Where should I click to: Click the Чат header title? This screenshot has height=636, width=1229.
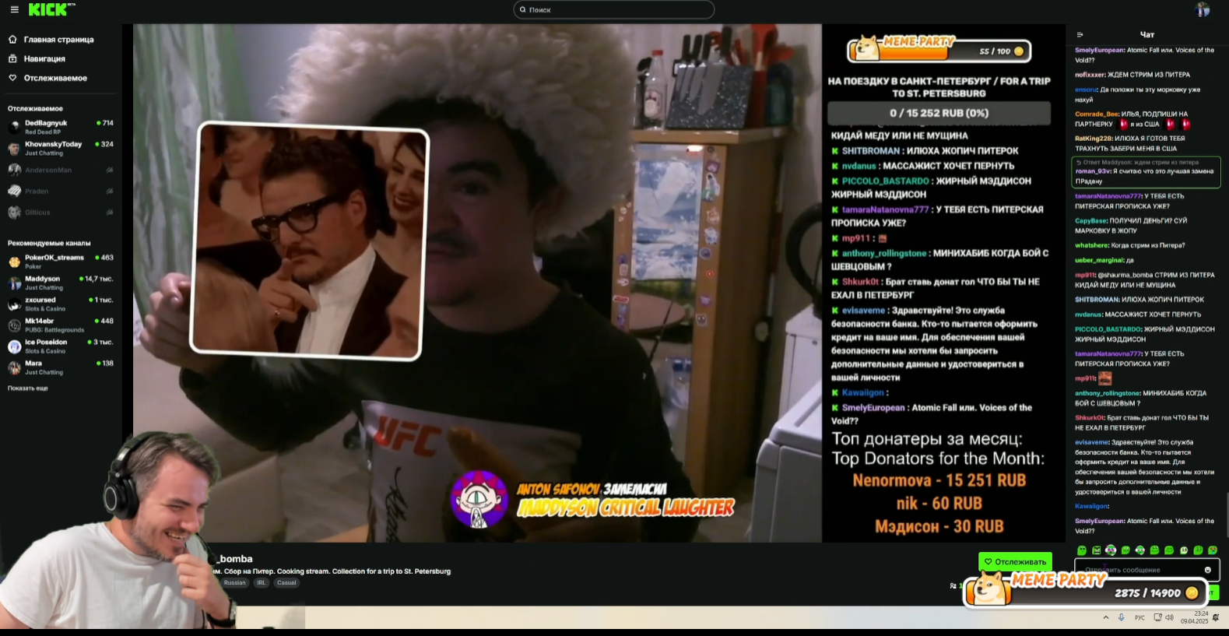point(1146,34)
